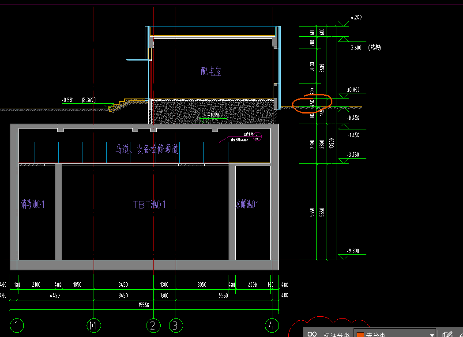Select the (结构) annotation
This screenshot has width=463, height=337.
pos(375,47)
